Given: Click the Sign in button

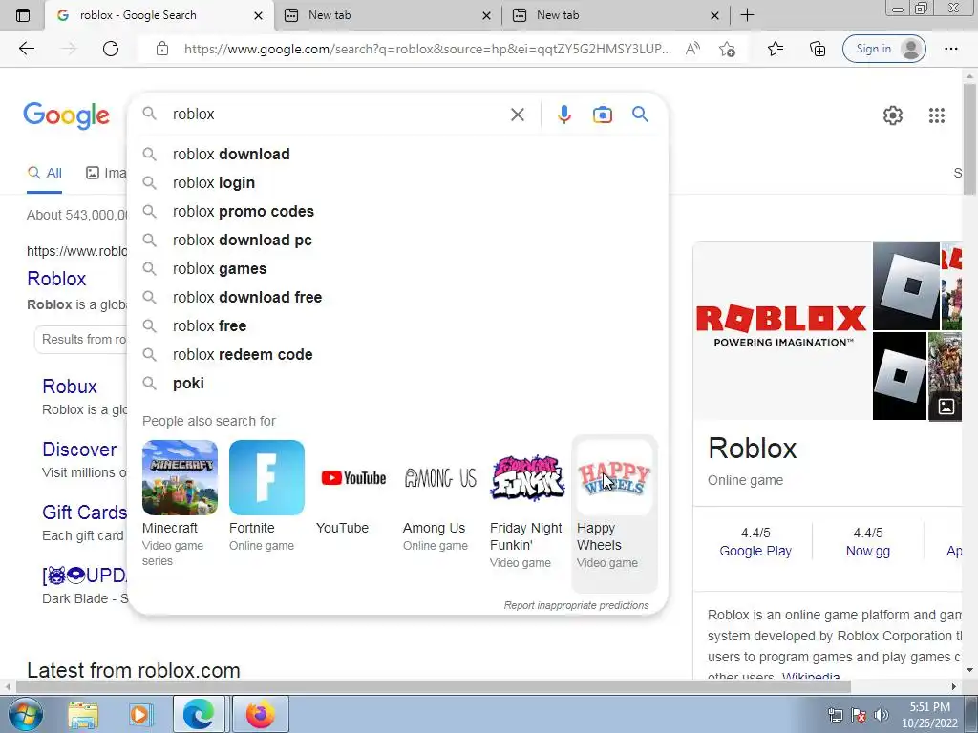Looking at the screenshot, I should [x=883, y=49].
